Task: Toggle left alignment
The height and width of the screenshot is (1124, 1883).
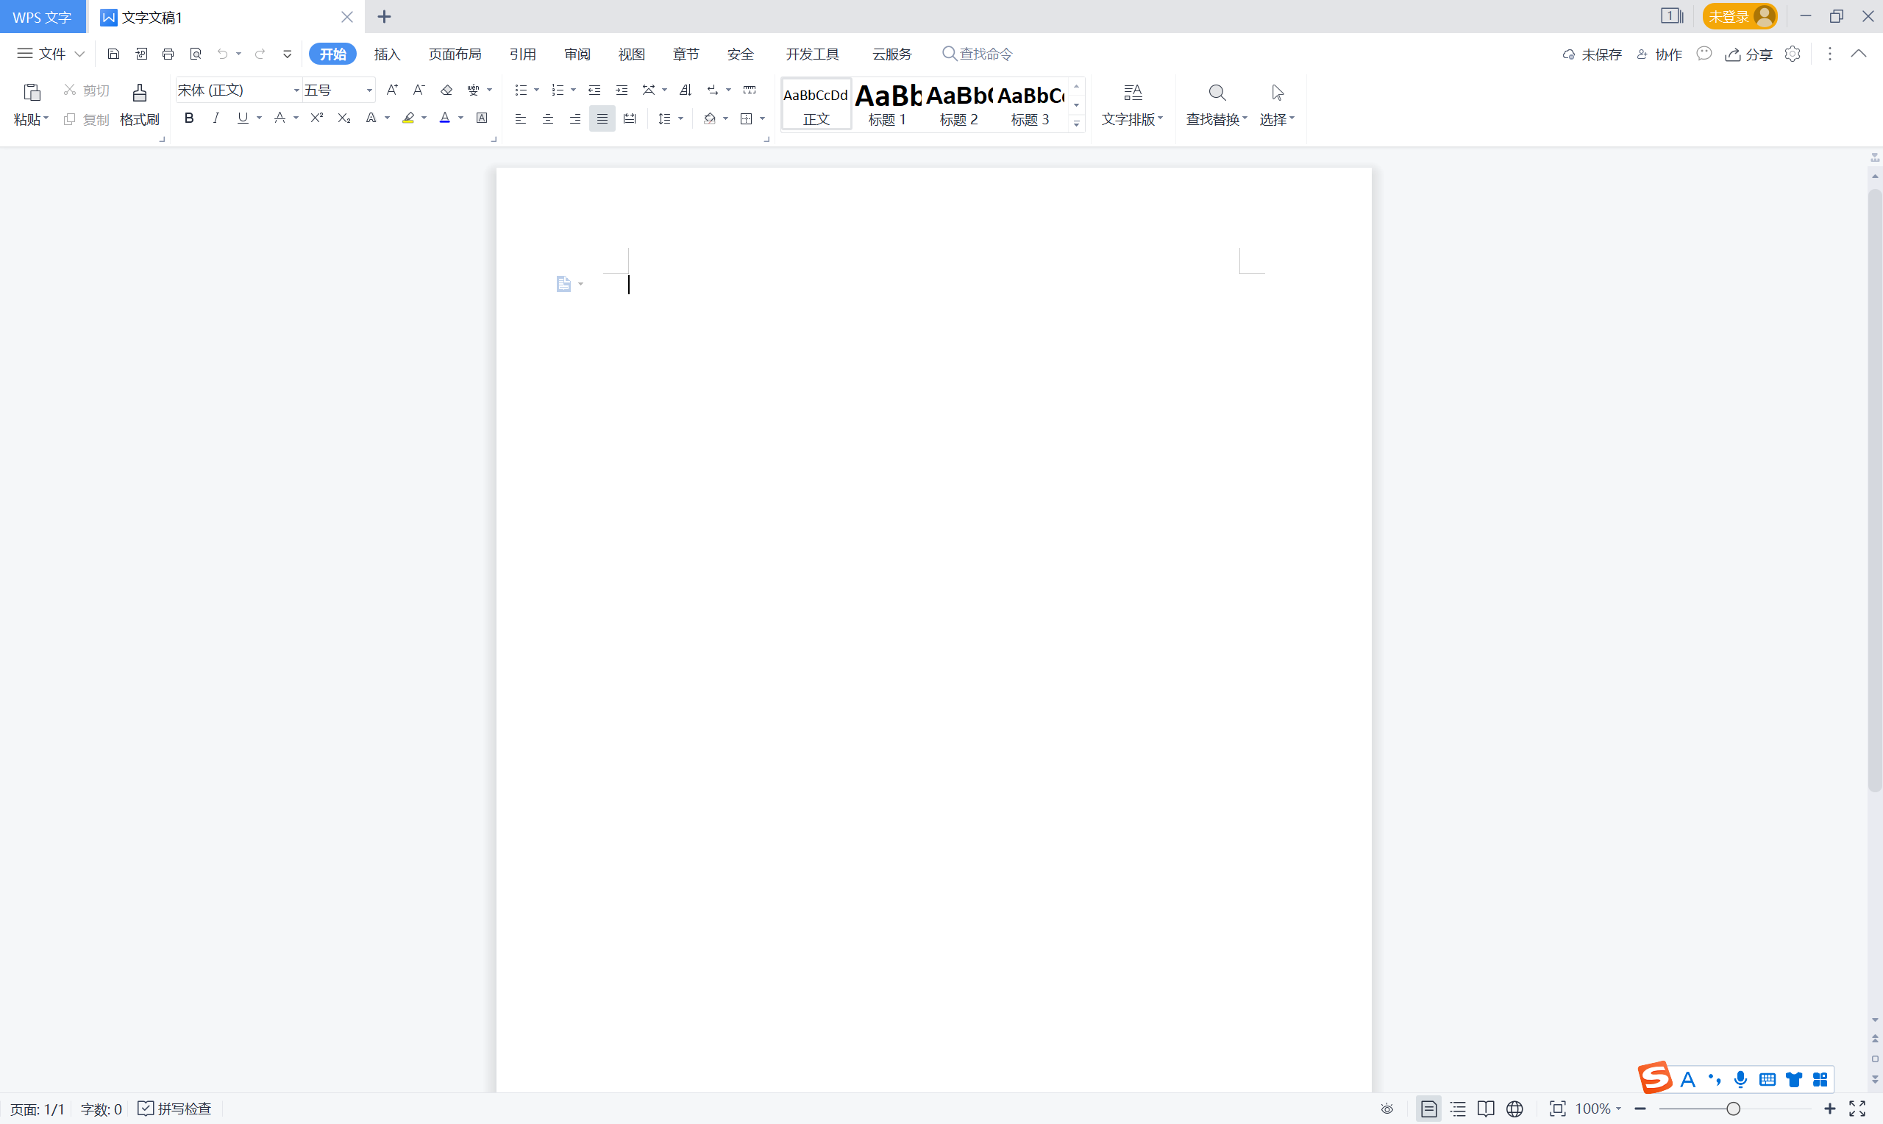Action: [x=521, y=119]
